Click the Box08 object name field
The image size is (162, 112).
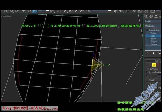153,21
